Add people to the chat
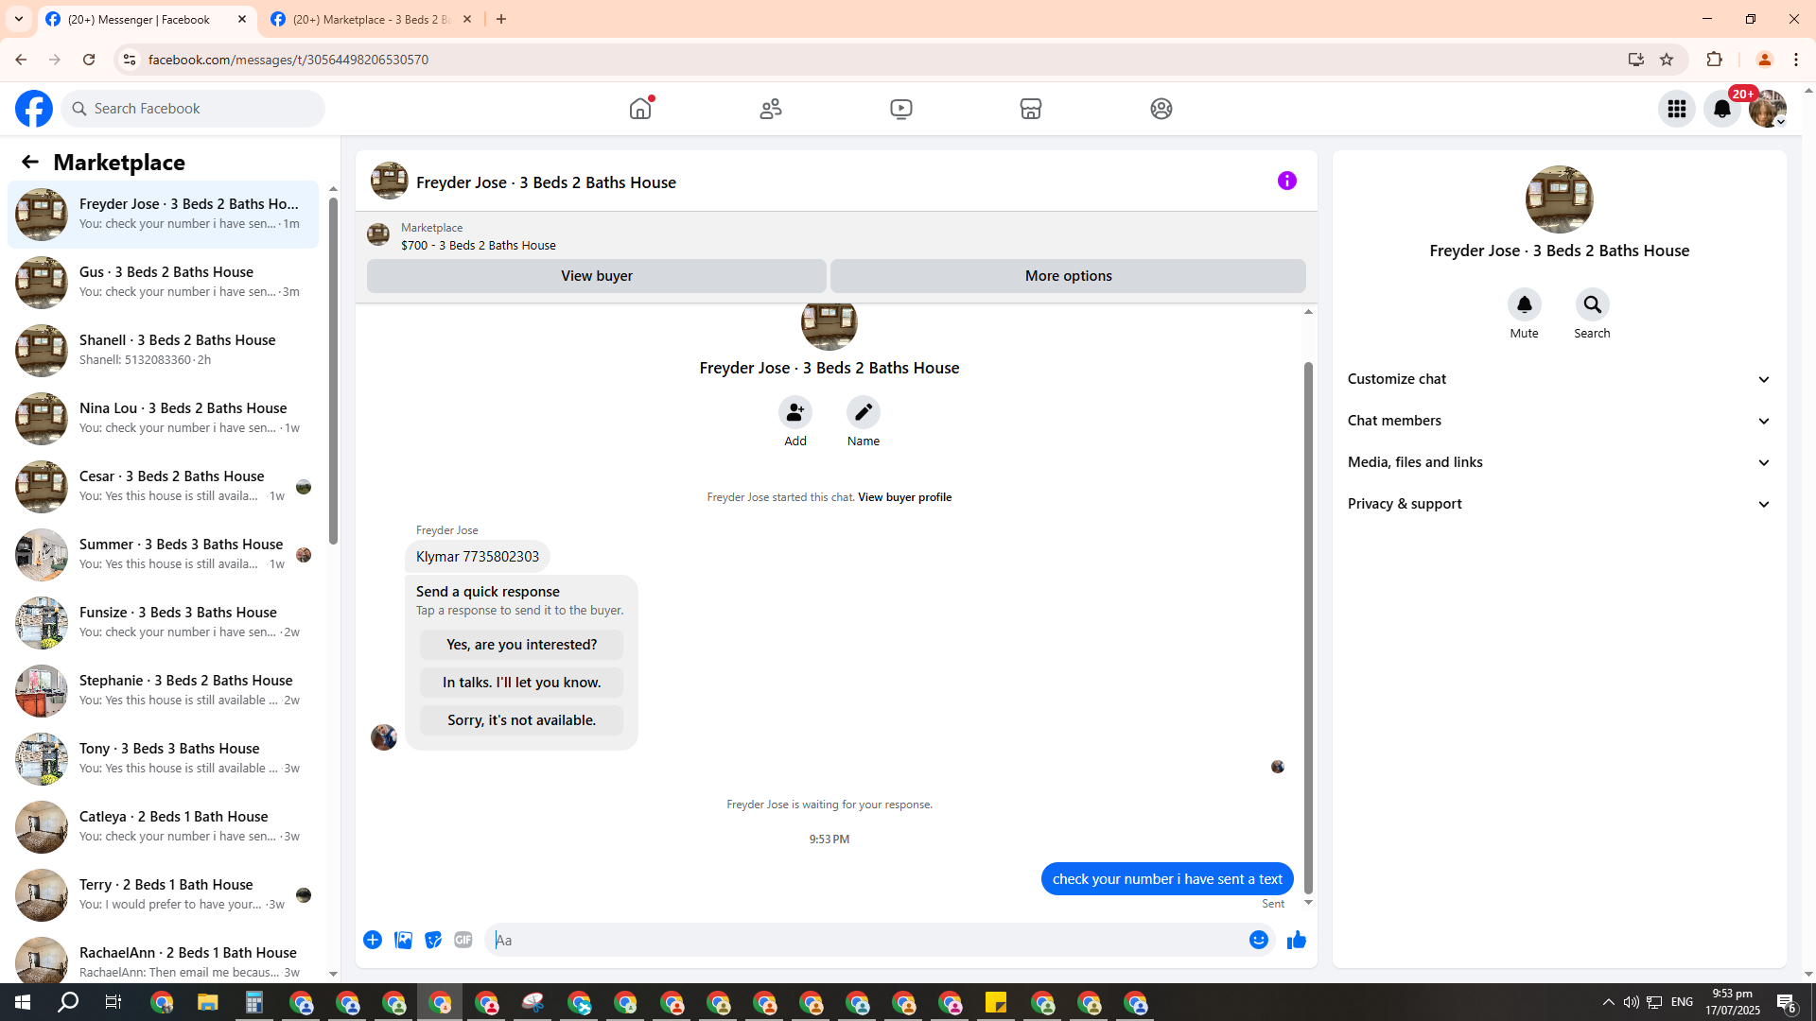This screenshot has height=1021, width=1816. (795, 412)
